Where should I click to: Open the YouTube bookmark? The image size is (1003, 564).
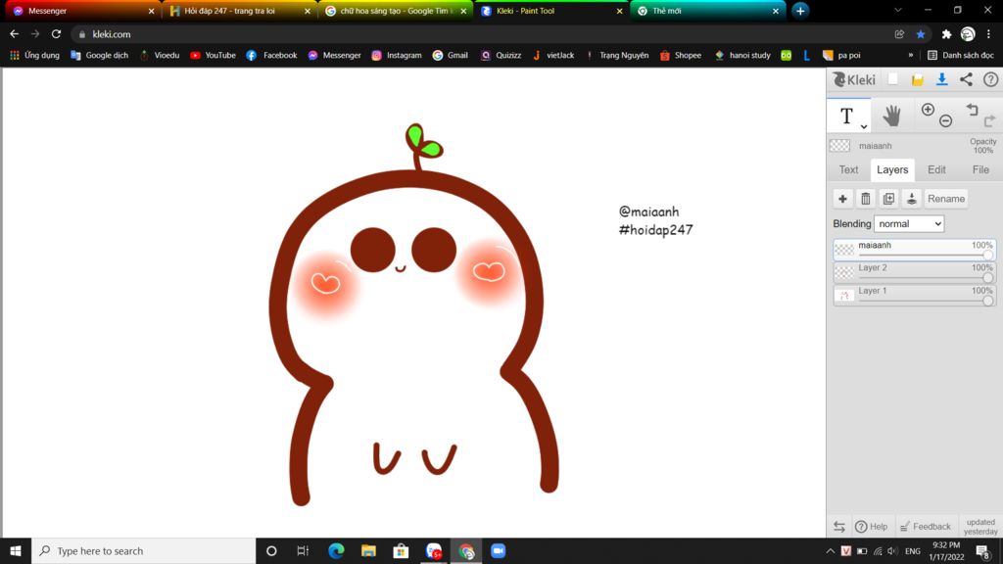click(x=213, y=56)
